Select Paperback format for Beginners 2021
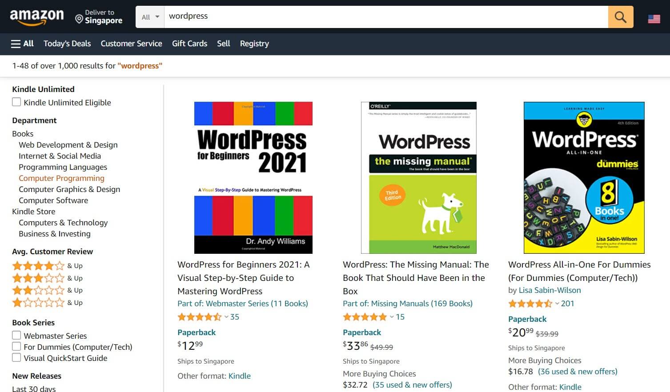 (197, 332)
